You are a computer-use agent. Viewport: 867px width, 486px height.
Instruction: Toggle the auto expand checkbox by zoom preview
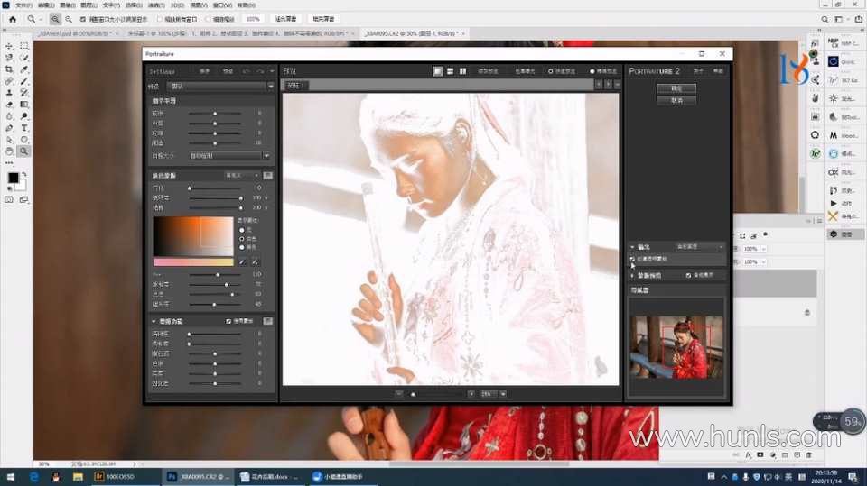click(688, 275)
